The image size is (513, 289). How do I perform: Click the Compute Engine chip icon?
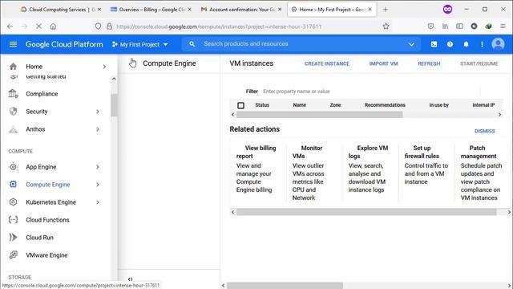(x=13, y=185)
